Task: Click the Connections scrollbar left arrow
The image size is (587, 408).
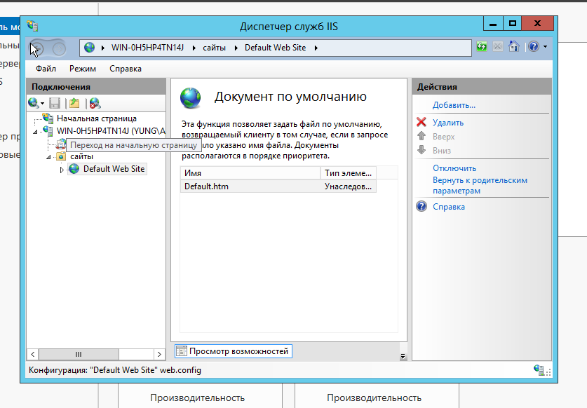Action: coord(33,354)
